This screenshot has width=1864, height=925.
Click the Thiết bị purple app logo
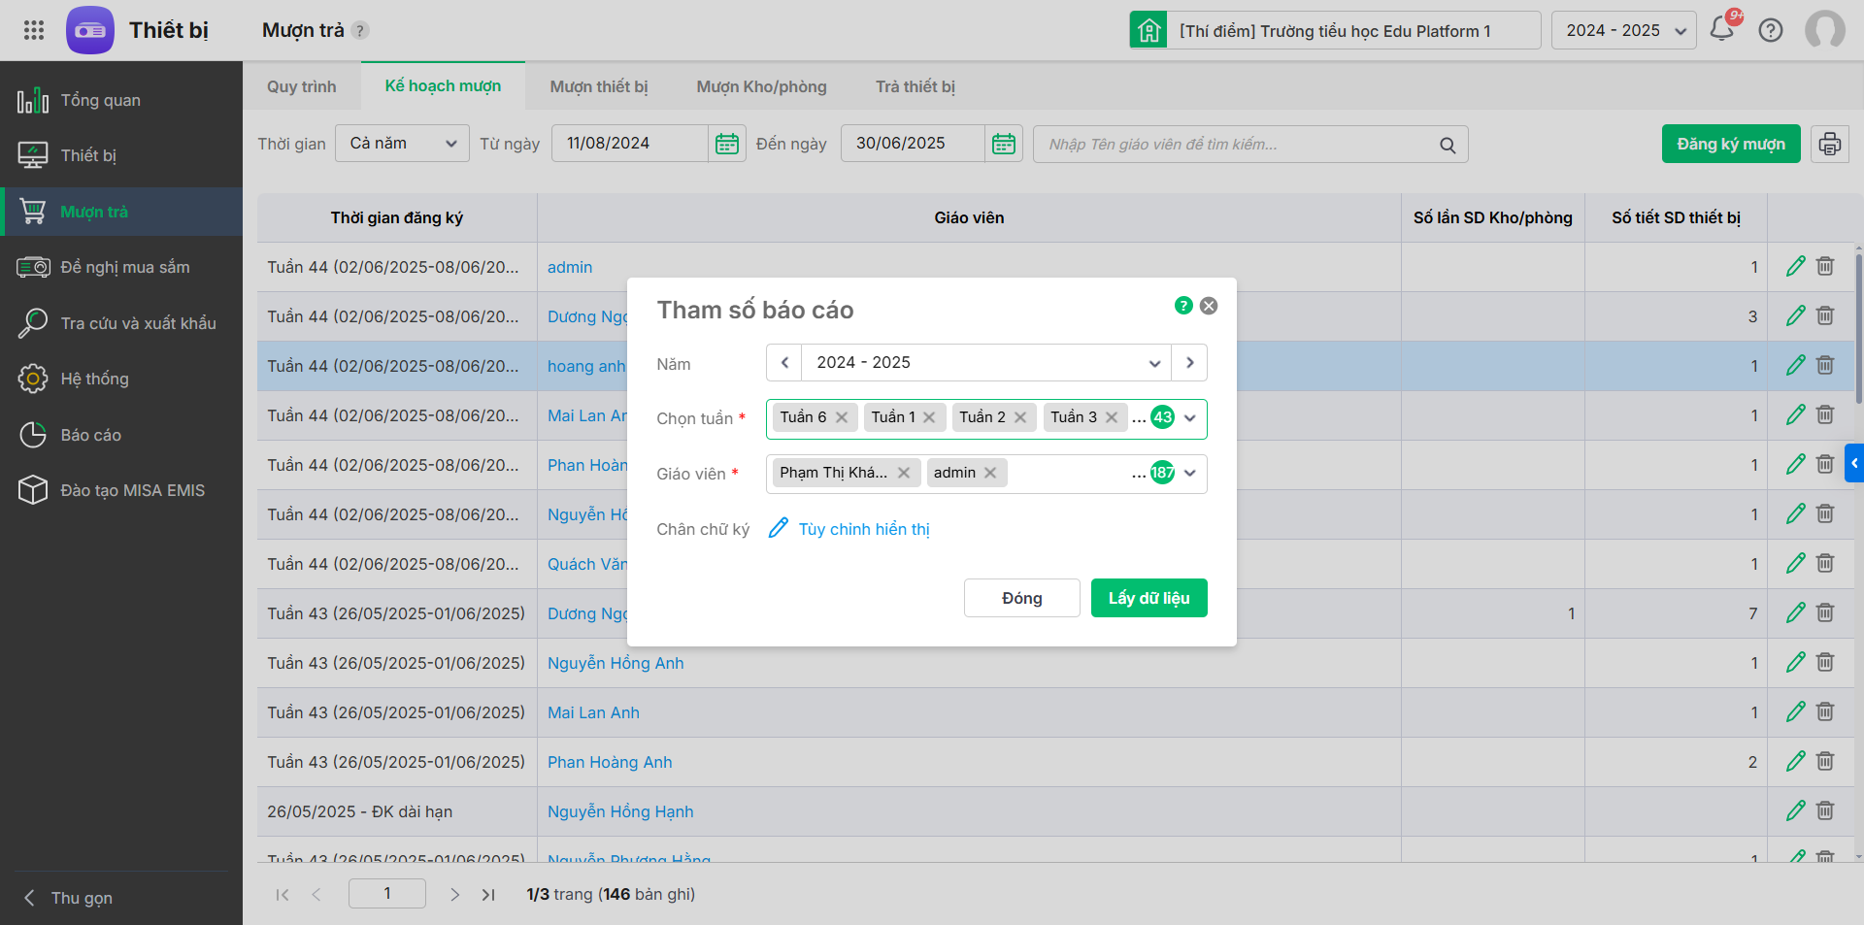pyautogui.click(x=90, y=30)
